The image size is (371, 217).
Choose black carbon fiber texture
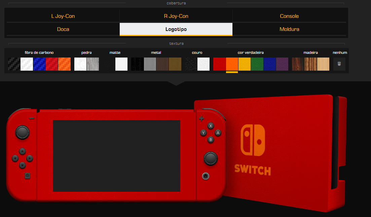[14, 64]
